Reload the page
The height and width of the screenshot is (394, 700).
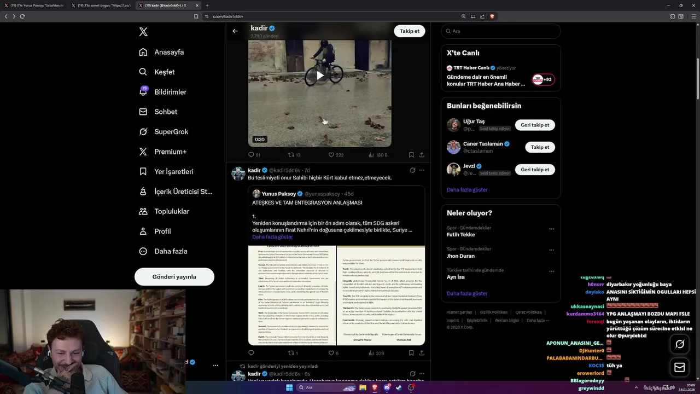coord(22,16)
